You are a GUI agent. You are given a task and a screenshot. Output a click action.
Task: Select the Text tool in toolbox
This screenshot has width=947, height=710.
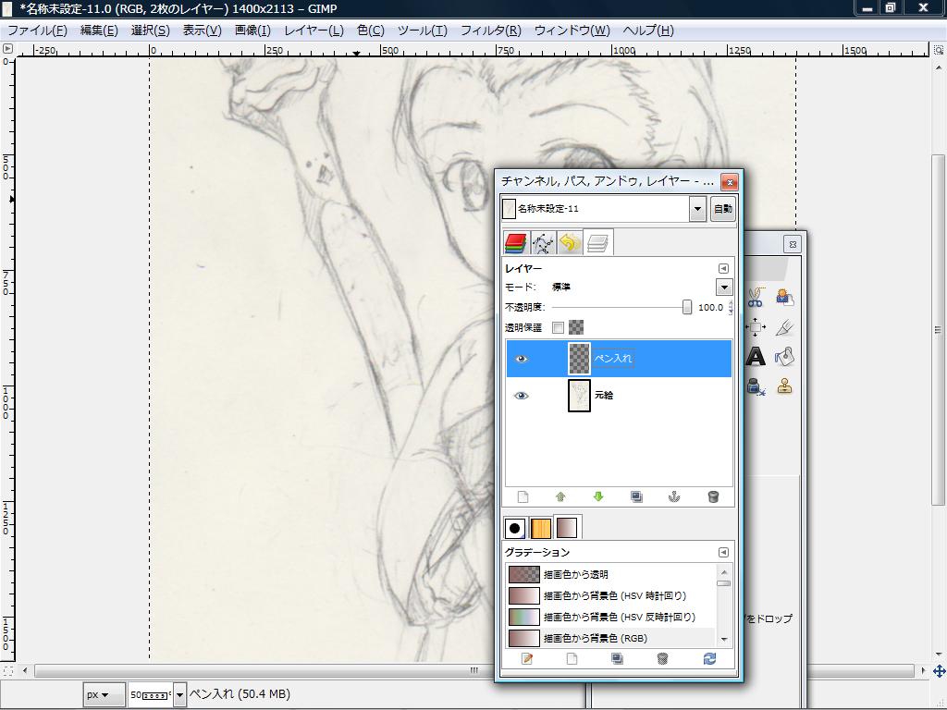[x=756, y=357]
